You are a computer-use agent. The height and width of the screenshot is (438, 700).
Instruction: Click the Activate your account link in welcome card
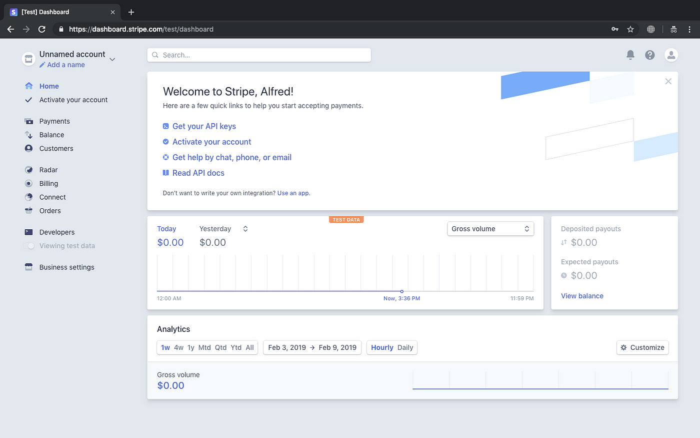pyautogui.click(x=211, y=142)
